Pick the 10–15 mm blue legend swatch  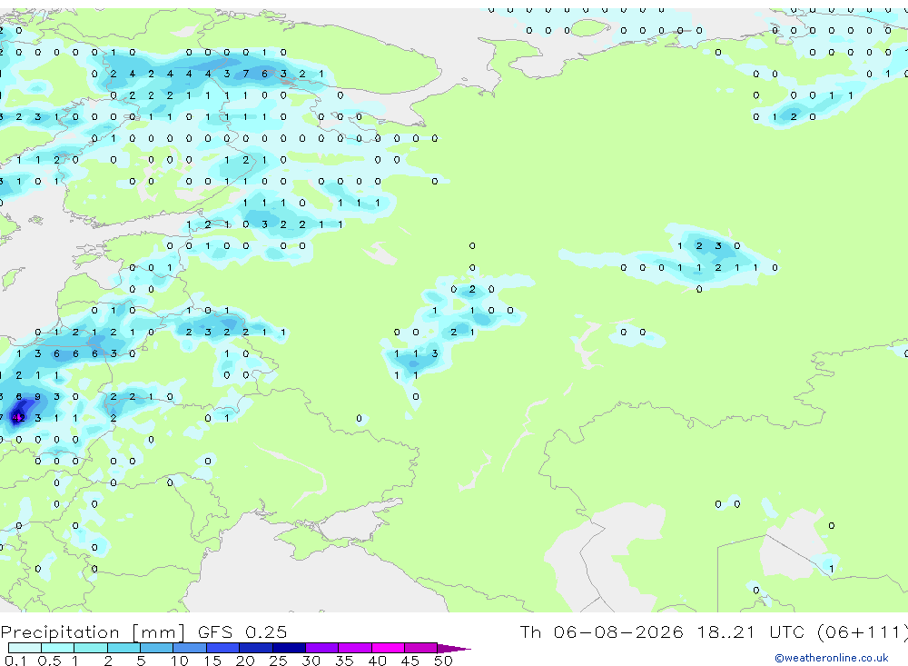point(190,648)
